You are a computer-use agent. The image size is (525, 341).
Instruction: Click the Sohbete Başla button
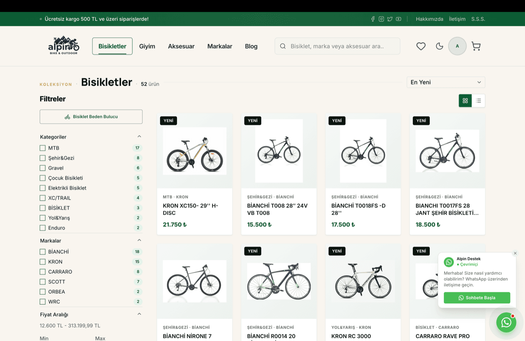477,298
